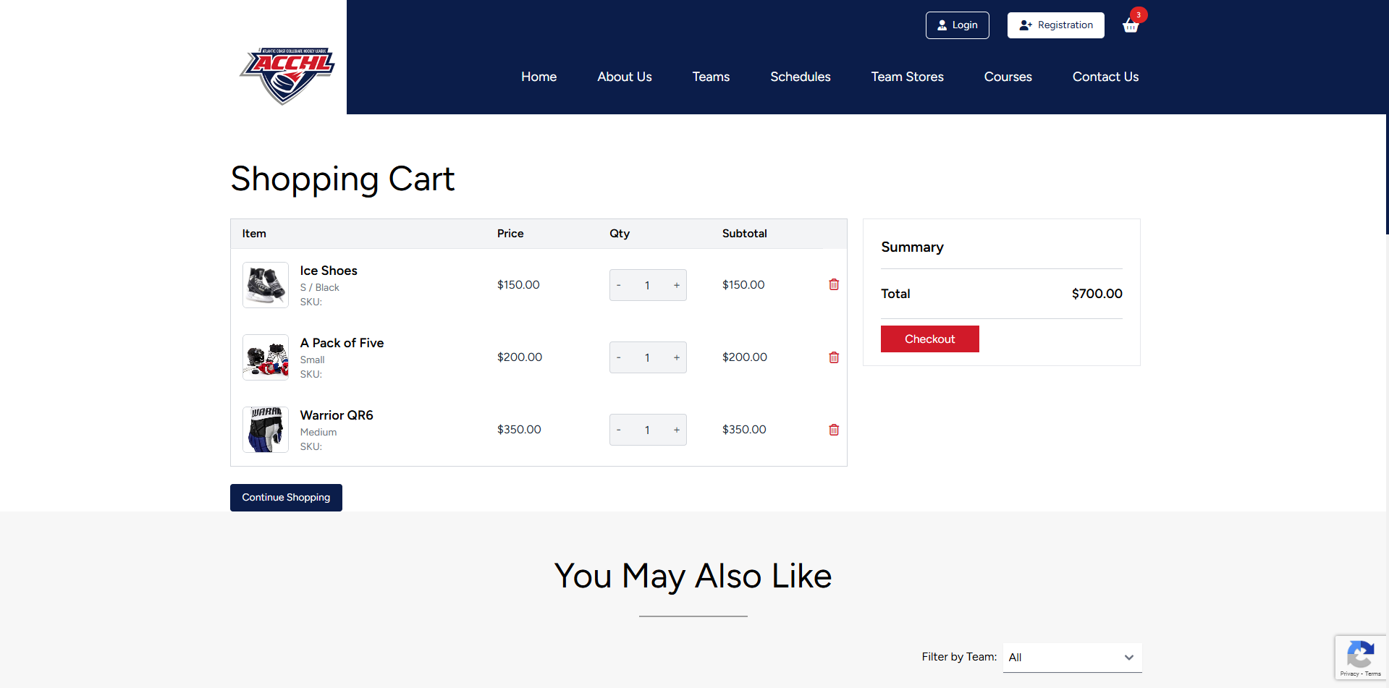The image size is (1389, 688).
Task: Remove Warrior QR6 with the trash icon
Action: click(x=833, y=429)
